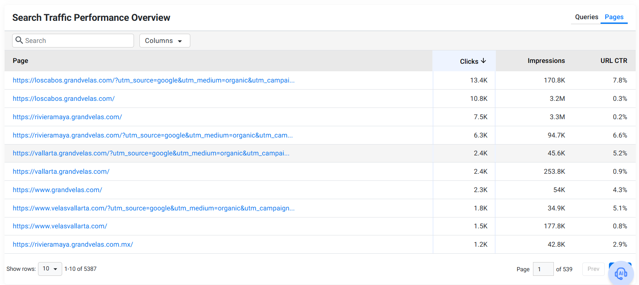This screenshot has height=285, width=639.
Task: Click the 5.2% URL CTR value
Action: tap(620, 153)
